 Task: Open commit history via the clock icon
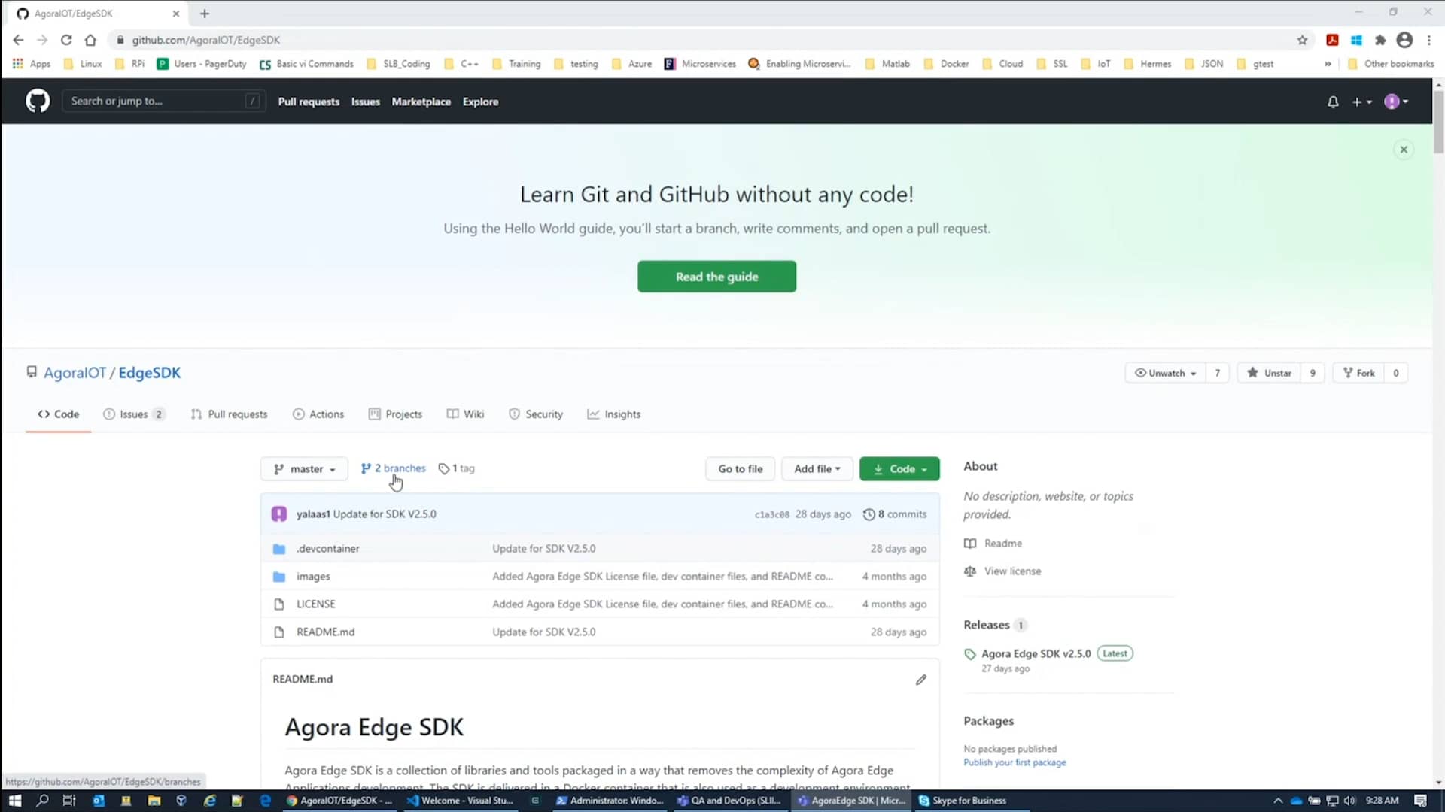point(869,514)
